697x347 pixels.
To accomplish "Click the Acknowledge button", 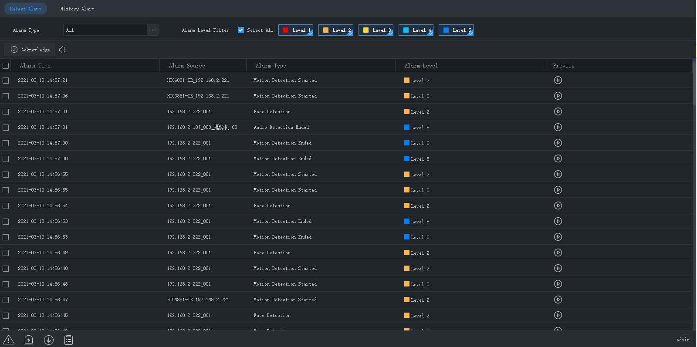I will click(x=30, y=50).
